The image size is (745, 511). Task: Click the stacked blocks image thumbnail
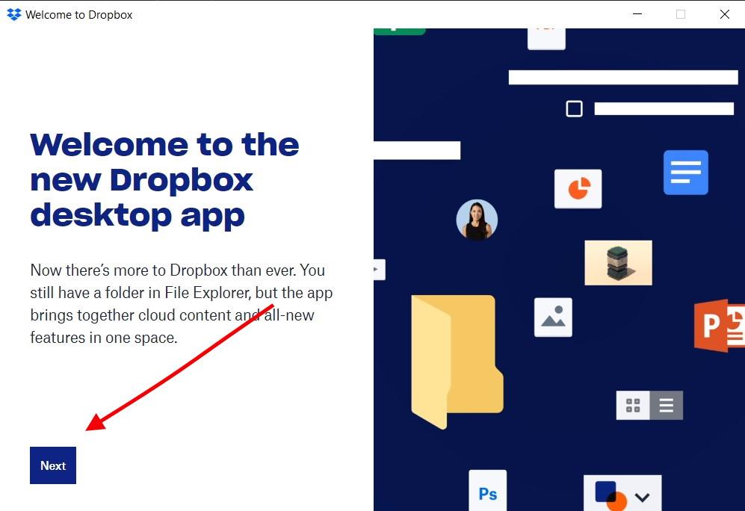pos(618,263)
